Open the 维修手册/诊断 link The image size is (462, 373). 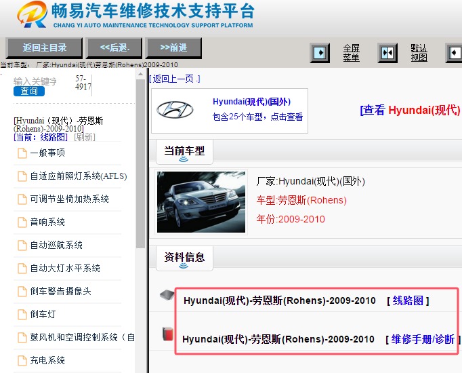[423, 339]
